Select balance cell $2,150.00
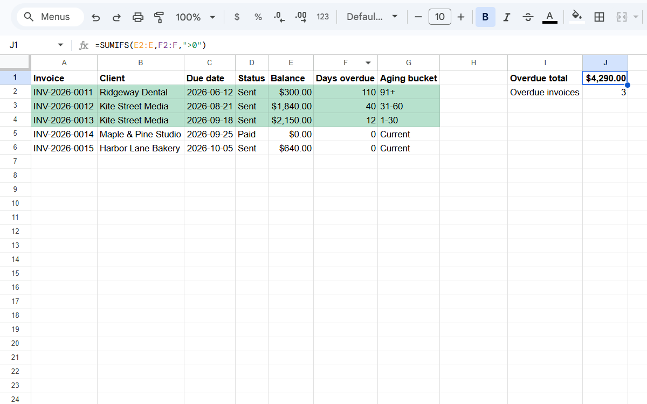647x404 pixels. tap(291, 120)
